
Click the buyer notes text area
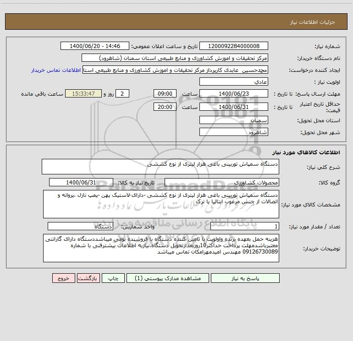(x=161, y=248)
